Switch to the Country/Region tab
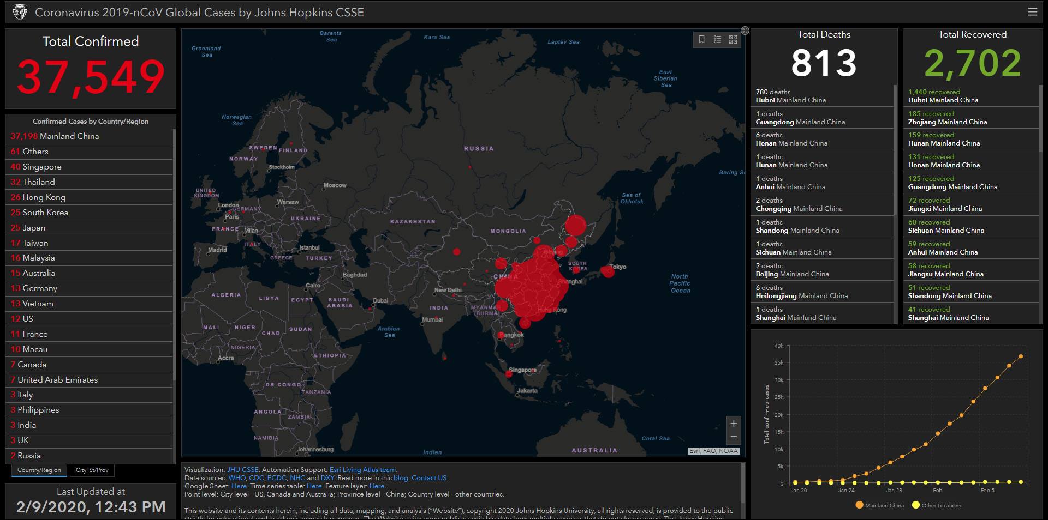Viewport: 1048px width, 520px height. point(39,470)
